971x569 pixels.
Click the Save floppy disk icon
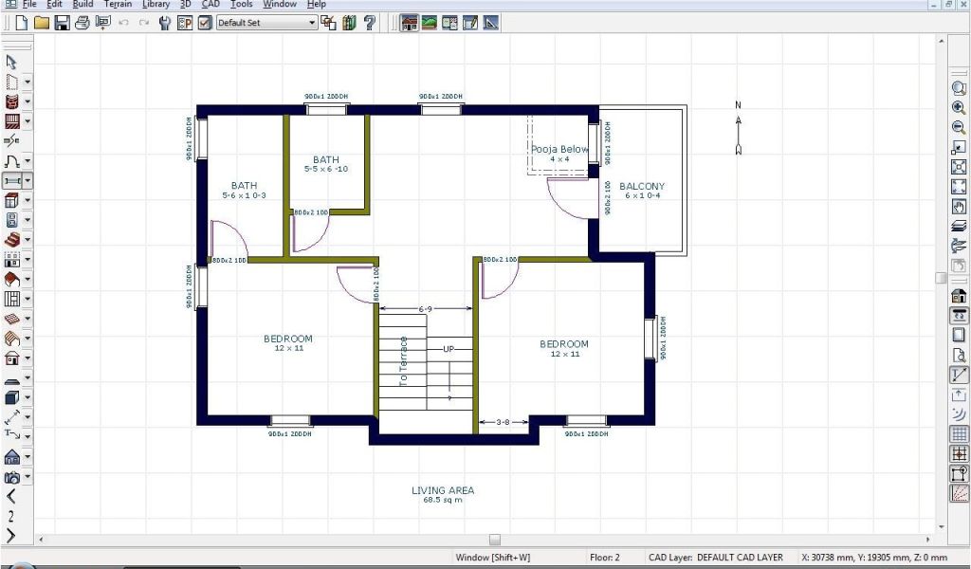[x=62, y=22]
